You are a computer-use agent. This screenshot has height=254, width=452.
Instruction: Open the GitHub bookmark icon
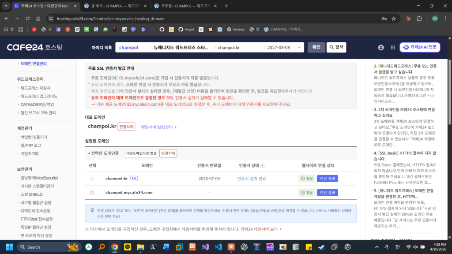(x=162, y=30)
